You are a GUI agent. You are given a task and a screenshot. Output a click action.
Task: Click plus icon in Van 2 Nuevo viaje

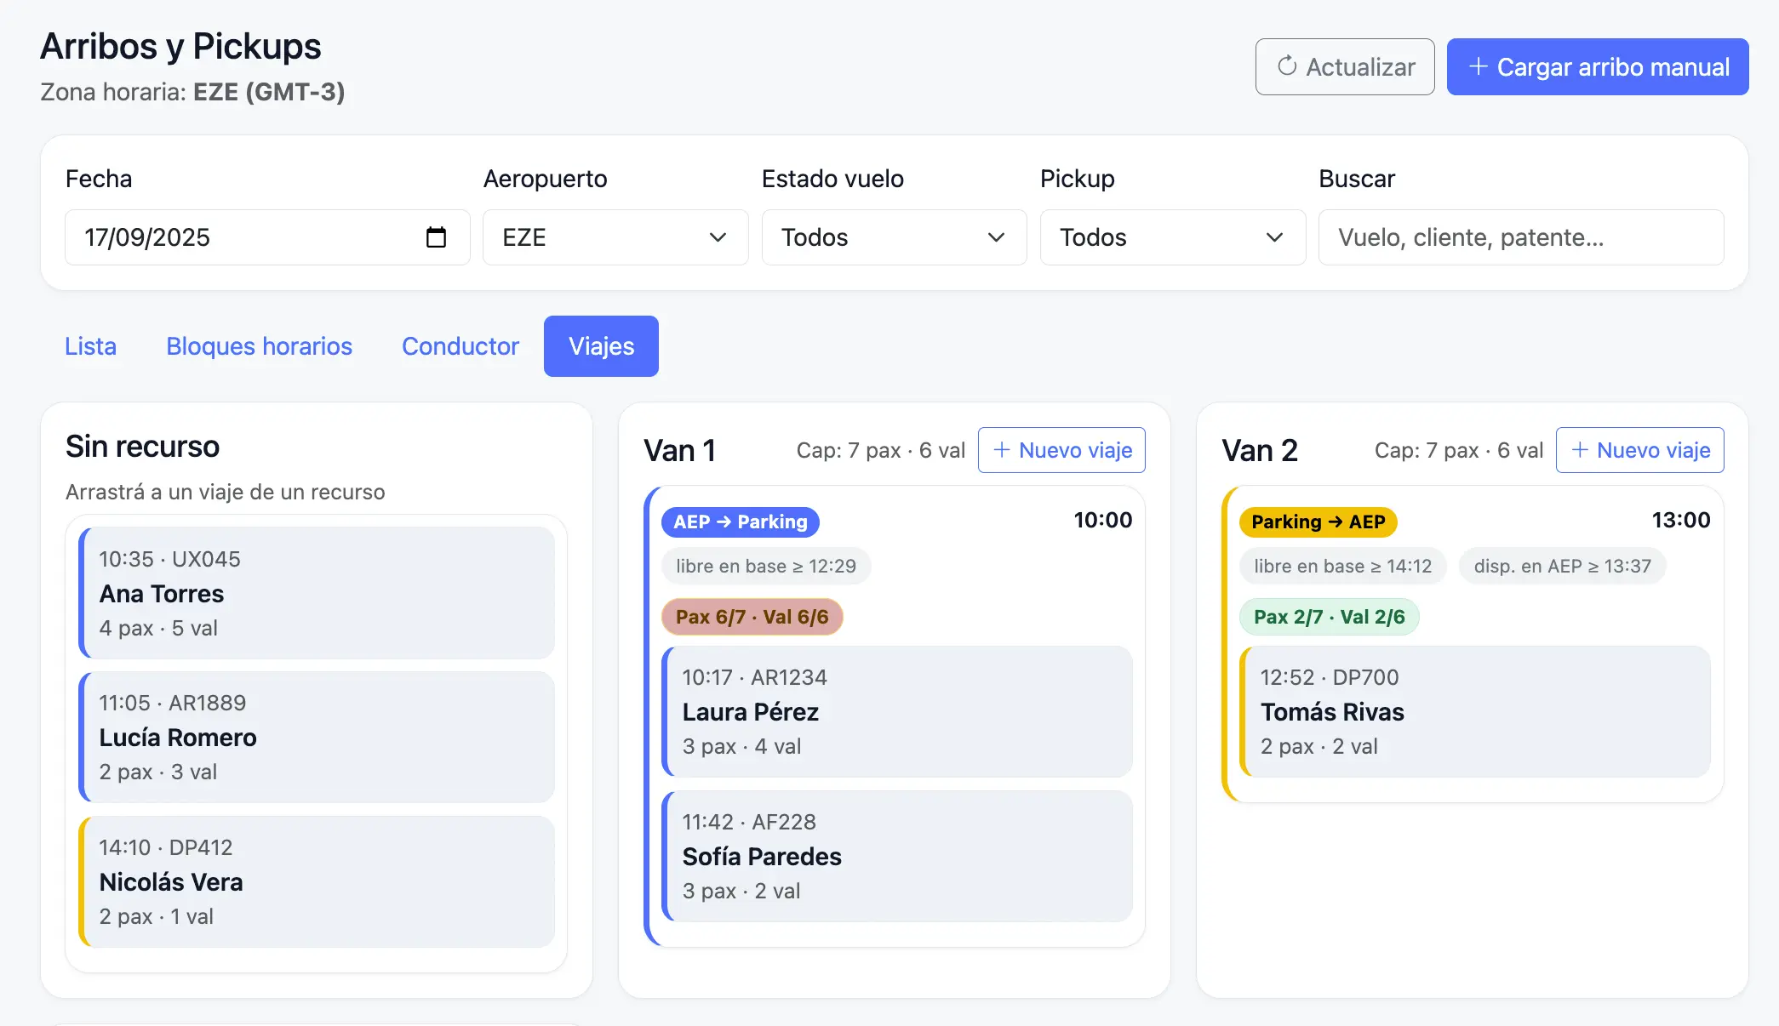click(x=1580, y=450)
